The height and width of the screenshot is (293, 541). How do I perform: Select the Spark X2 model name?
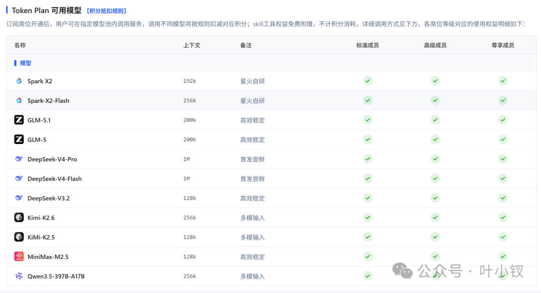point(40,81)
